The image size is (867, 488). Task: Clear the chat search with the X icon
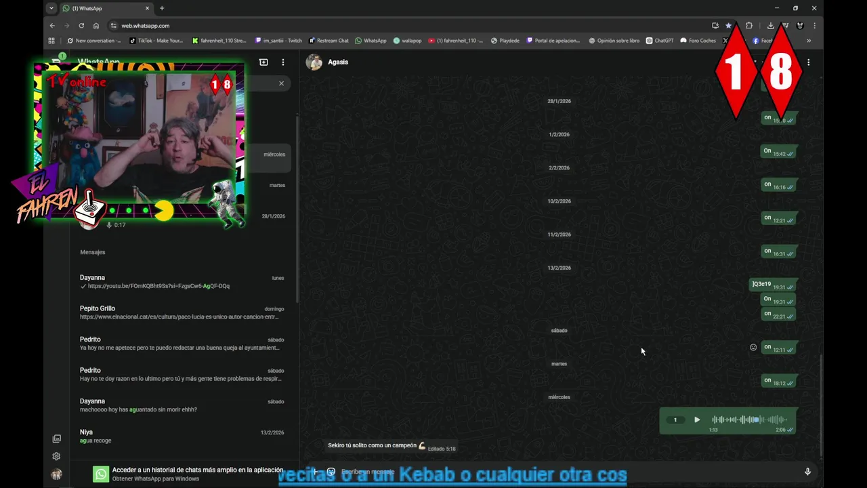(281, 83)
